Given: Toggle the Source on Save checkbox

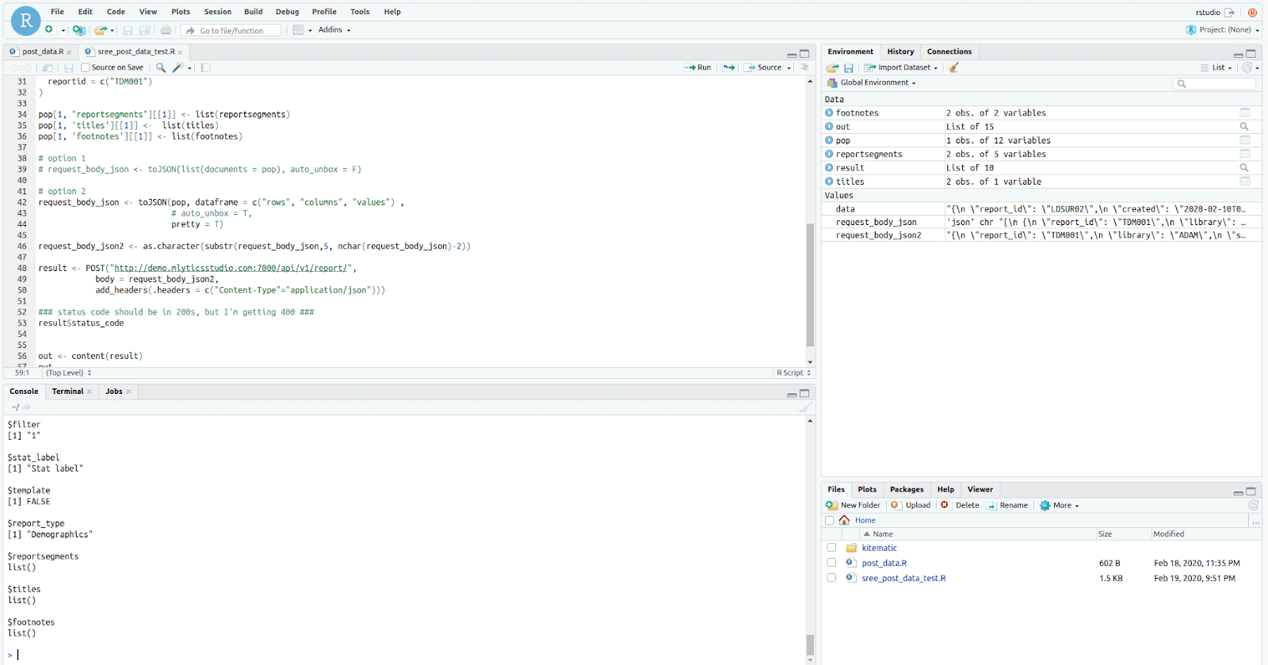Looking at the screenshot, I should (86, 67).
